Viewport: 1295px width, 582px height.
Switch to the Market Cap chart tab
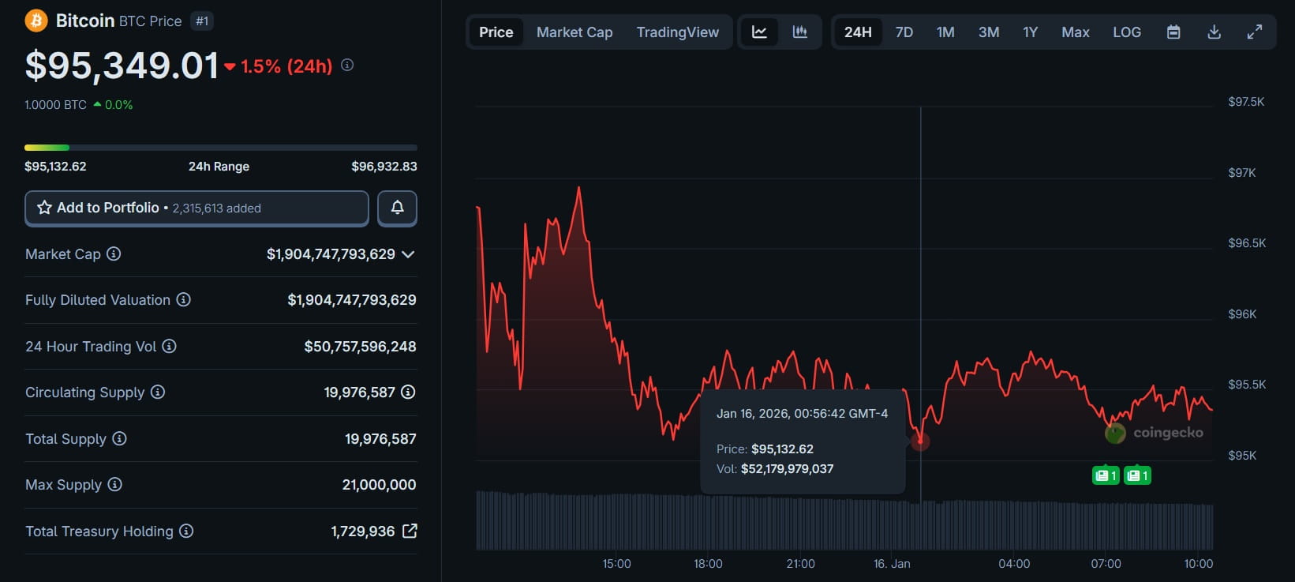(574, 32)
